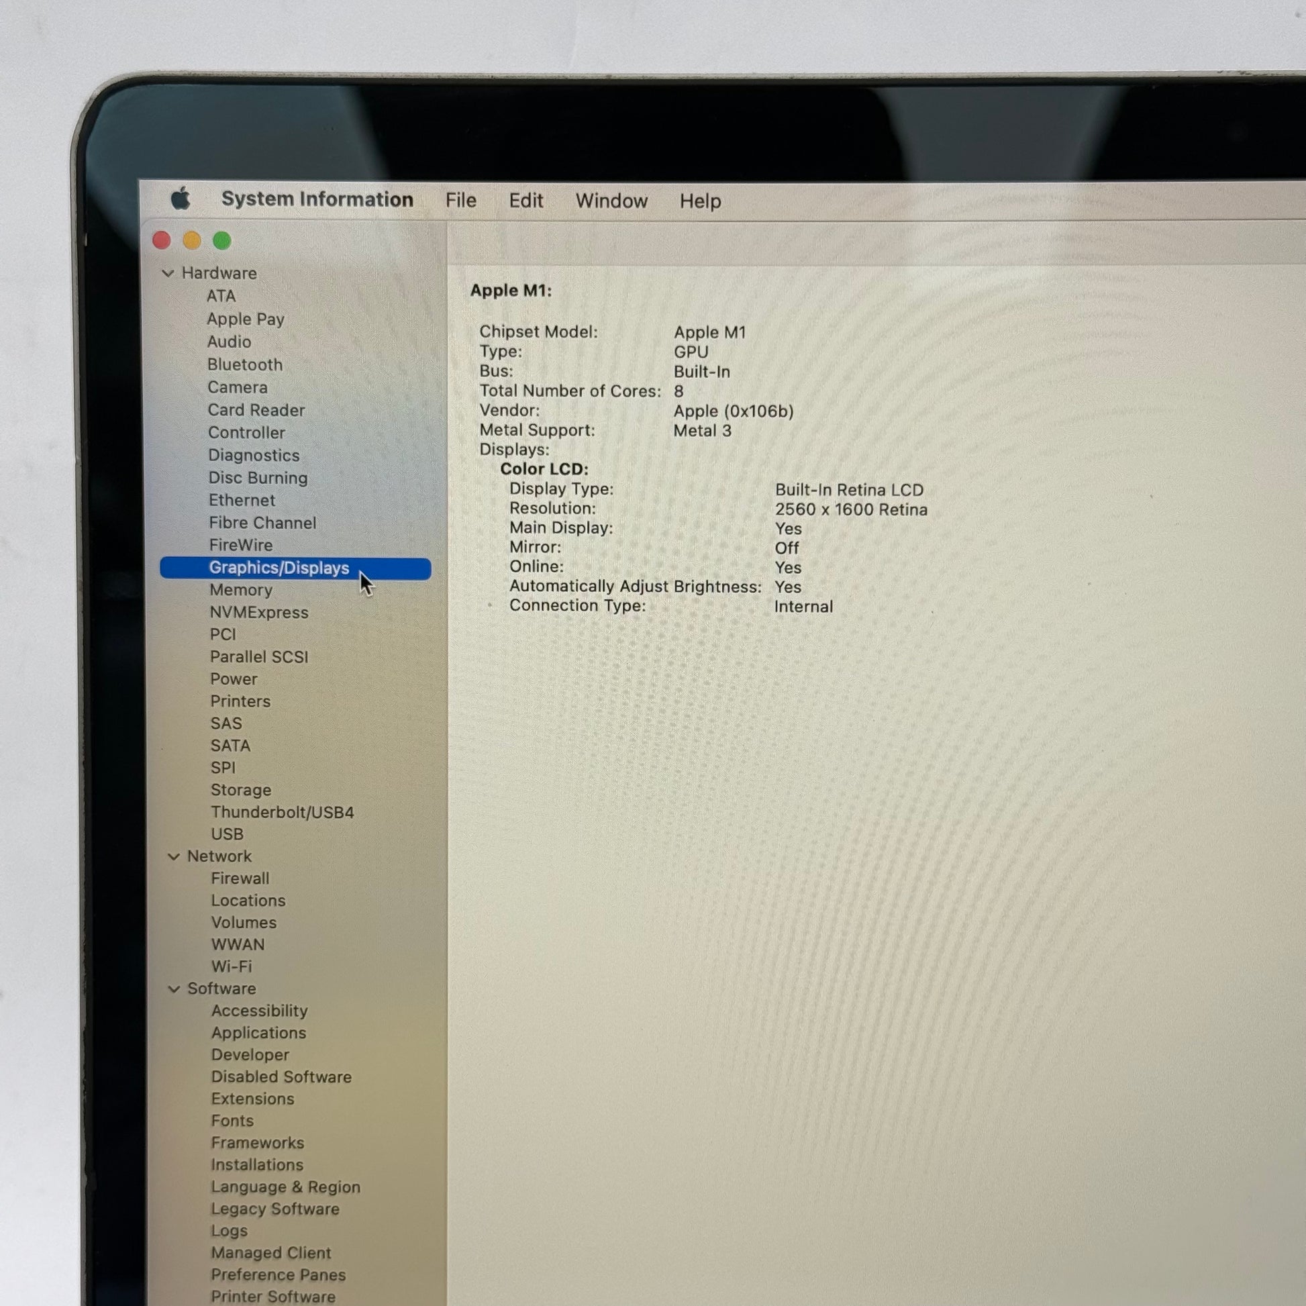Select Camera in the sidebar
Screen dimensions: 1306x1306
click(x=238, y=387)
